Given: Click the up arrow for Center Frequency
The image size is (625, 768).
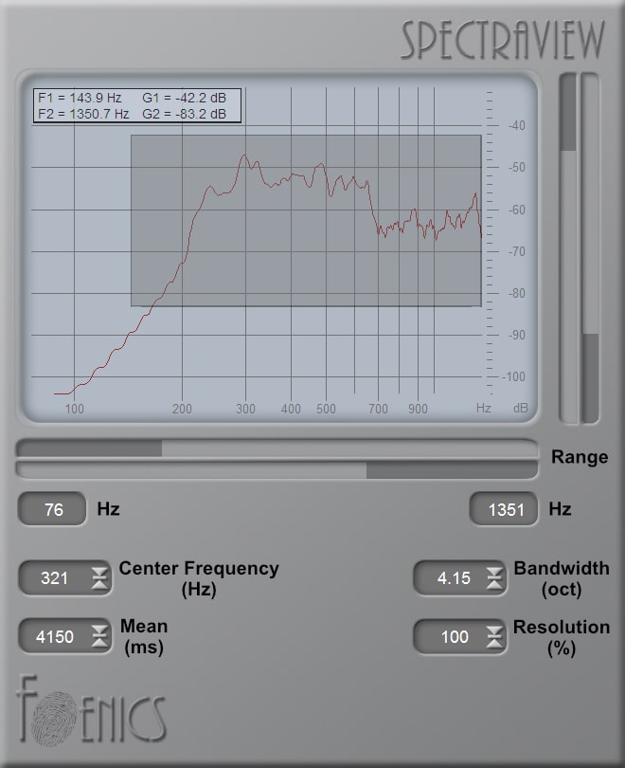Looking at the screenshot, I should (99, 572).
